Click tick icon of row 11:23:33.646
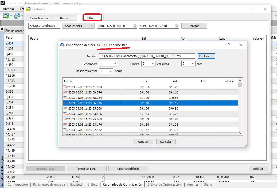Viewport: 277px width, 188px height. [65, 114]
